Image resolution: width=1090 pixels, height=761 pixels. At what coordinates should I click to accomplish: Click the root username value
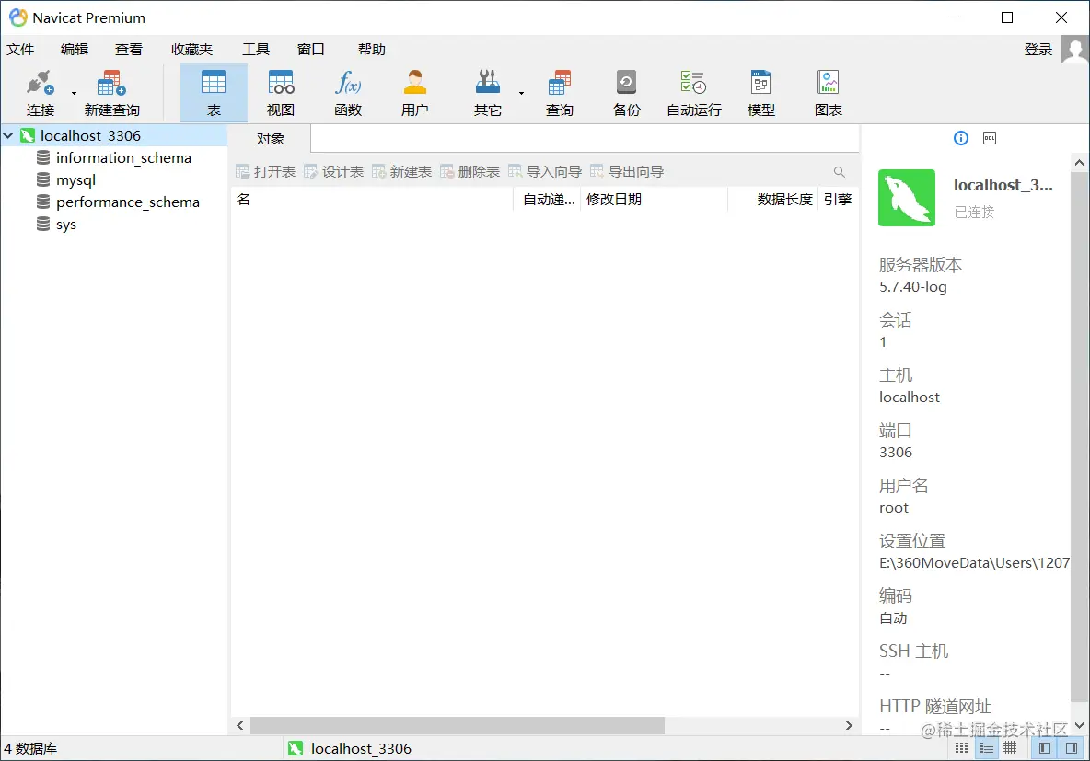tap(893, 508)
